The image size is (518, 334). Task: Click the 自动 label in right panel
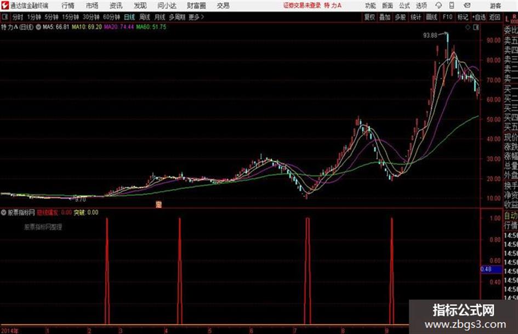pyautogui.click(x=511, y=216)
